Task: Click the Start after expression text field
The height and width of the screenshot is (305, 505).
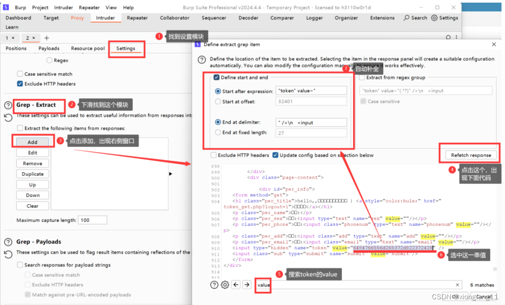Action: point(311,91)
